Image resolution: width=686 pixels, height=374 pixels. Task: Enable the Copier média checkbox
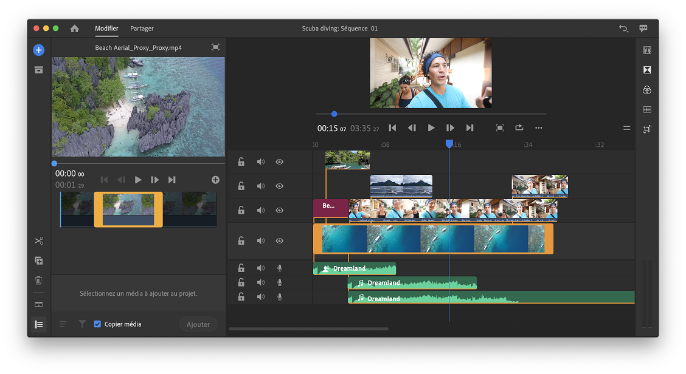(97, 324)
